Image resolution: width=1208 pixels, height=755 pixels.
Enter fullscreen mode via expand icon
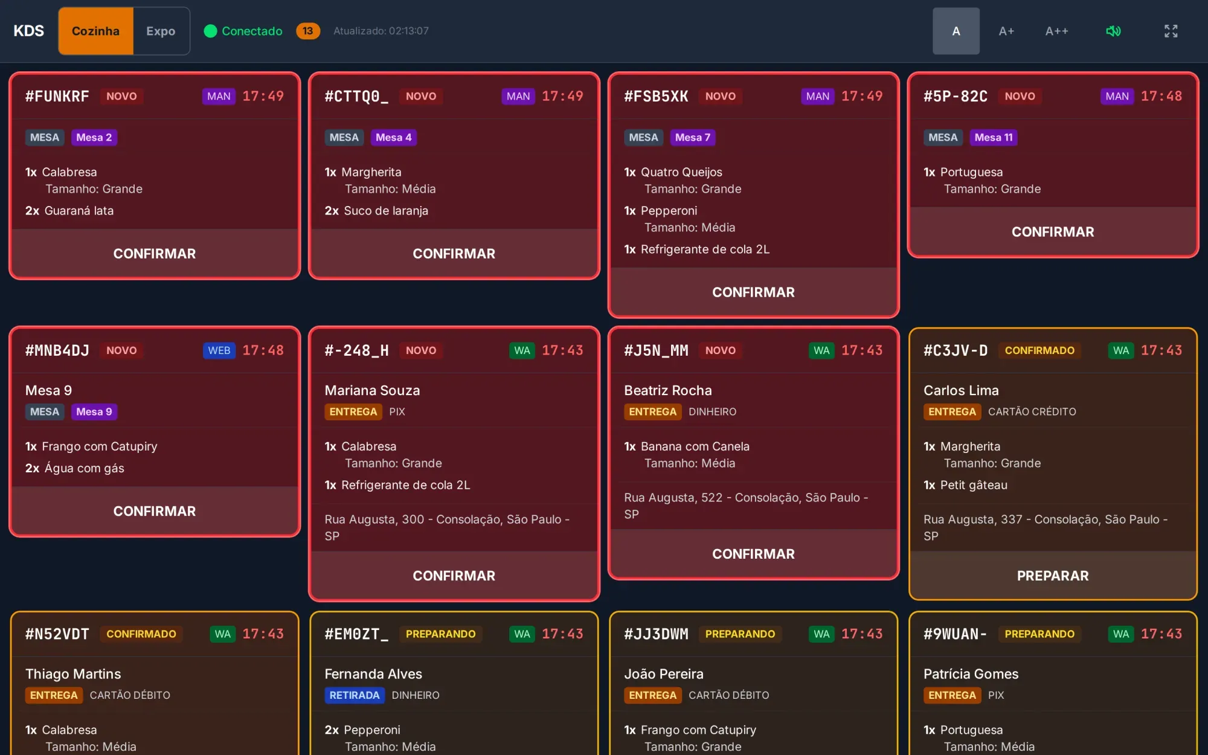[1171, 31]
